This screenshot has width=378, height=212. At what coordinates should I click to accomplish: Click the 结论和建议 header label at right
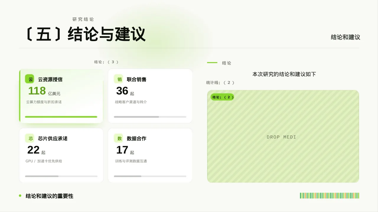[346, 37]
